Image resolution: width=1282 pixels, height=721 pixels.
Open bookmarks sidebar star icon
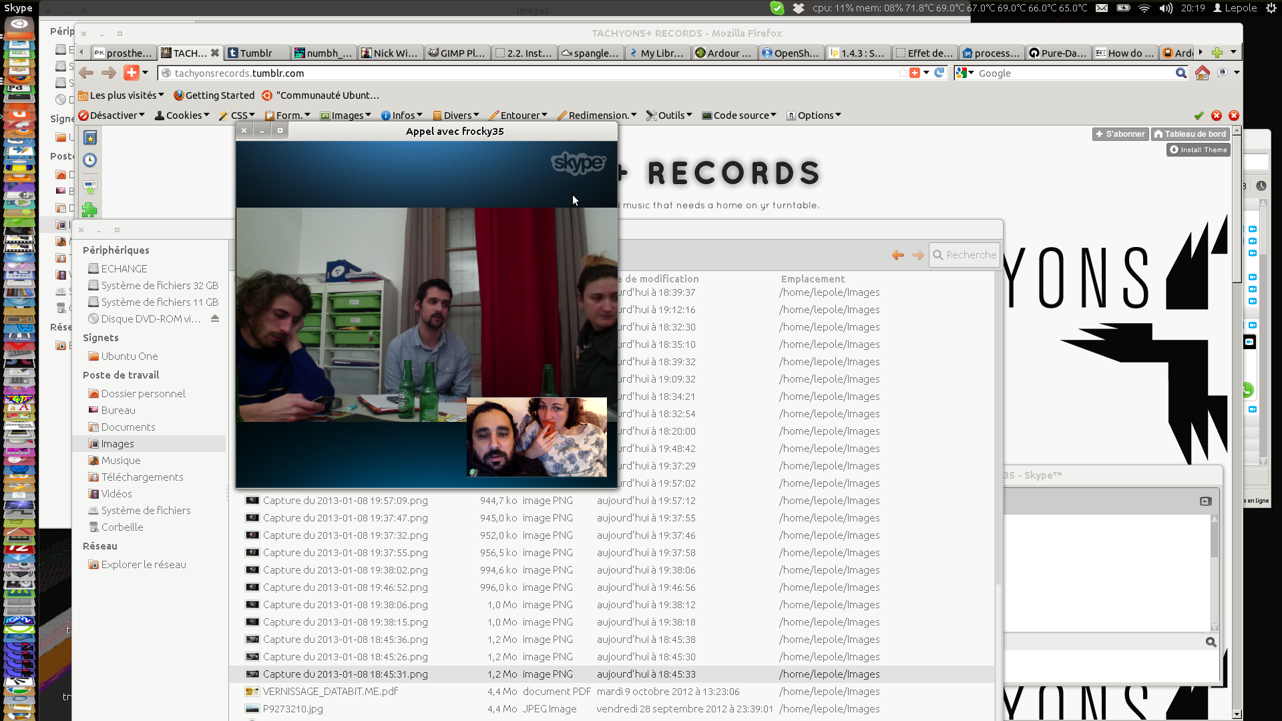click(90, 138)
